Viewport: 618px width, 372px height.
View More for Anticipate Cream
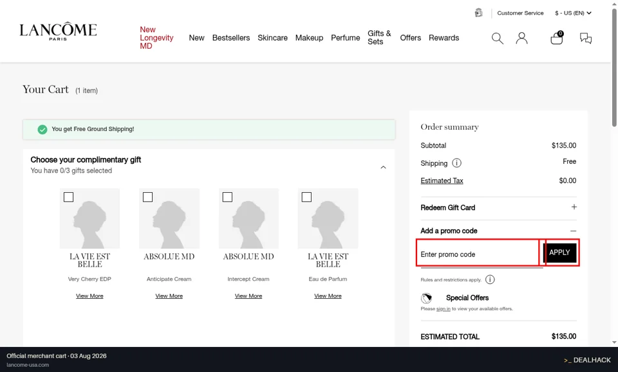tap(169, 296)
